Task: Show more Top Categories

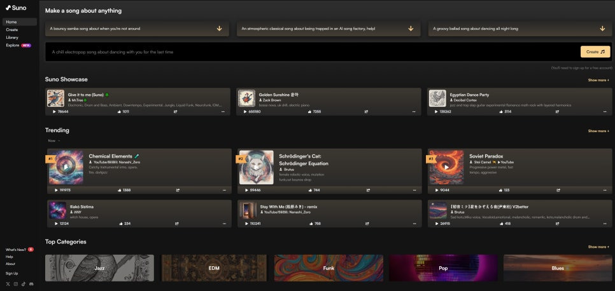Action: [598, 247]
